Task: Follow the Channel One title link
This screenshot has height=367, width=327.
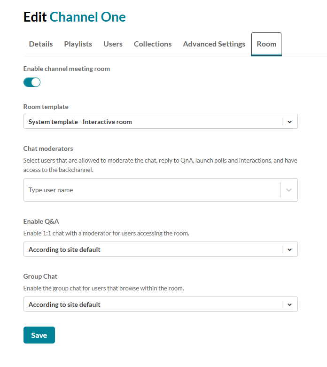Action: 88,17
